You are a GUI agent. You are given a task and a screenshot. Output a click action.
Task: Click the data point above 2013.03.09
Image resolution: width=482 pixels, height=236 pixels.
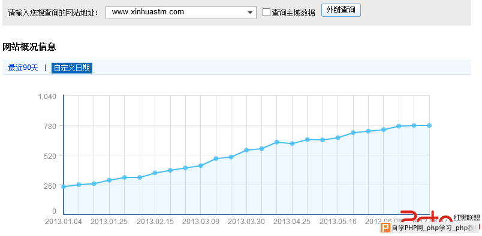coord(200,165)
